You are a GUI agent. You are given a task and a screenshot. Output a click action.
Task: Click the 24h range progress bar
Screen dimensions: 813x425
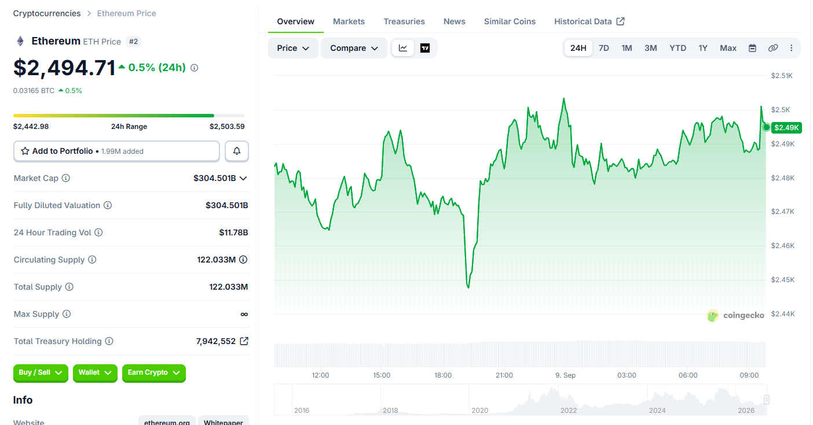pos(129,116)
